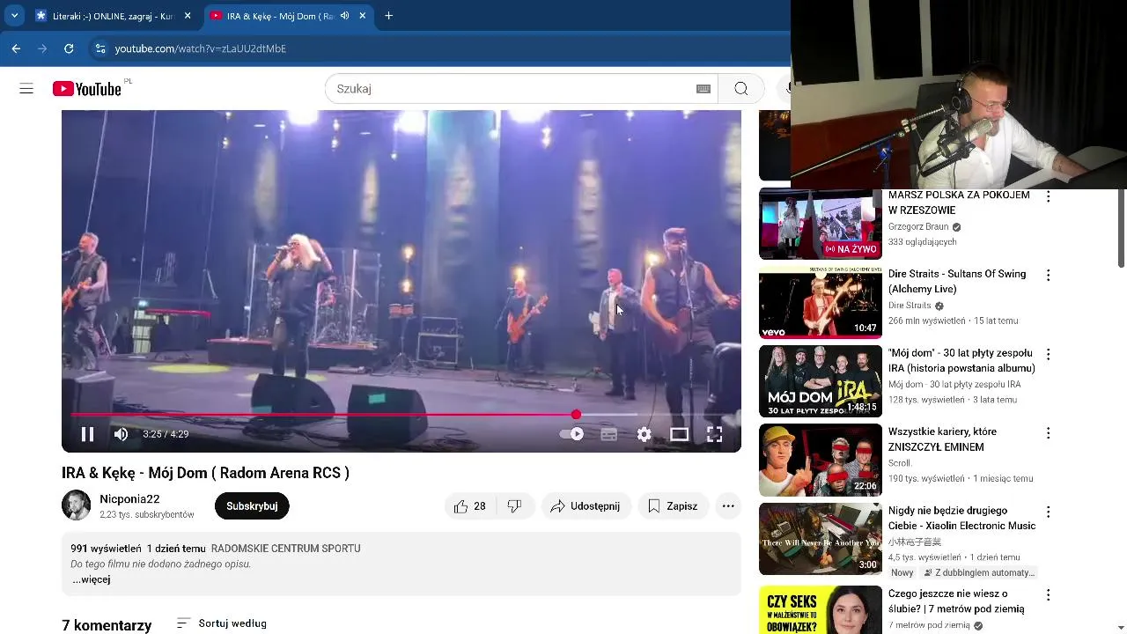
Task: Open Czego jeszcze nie wiesz o ślubie title
Action: (956, 601)
